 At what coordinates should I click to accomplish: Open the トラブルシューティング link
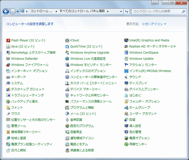click(27, 95)
